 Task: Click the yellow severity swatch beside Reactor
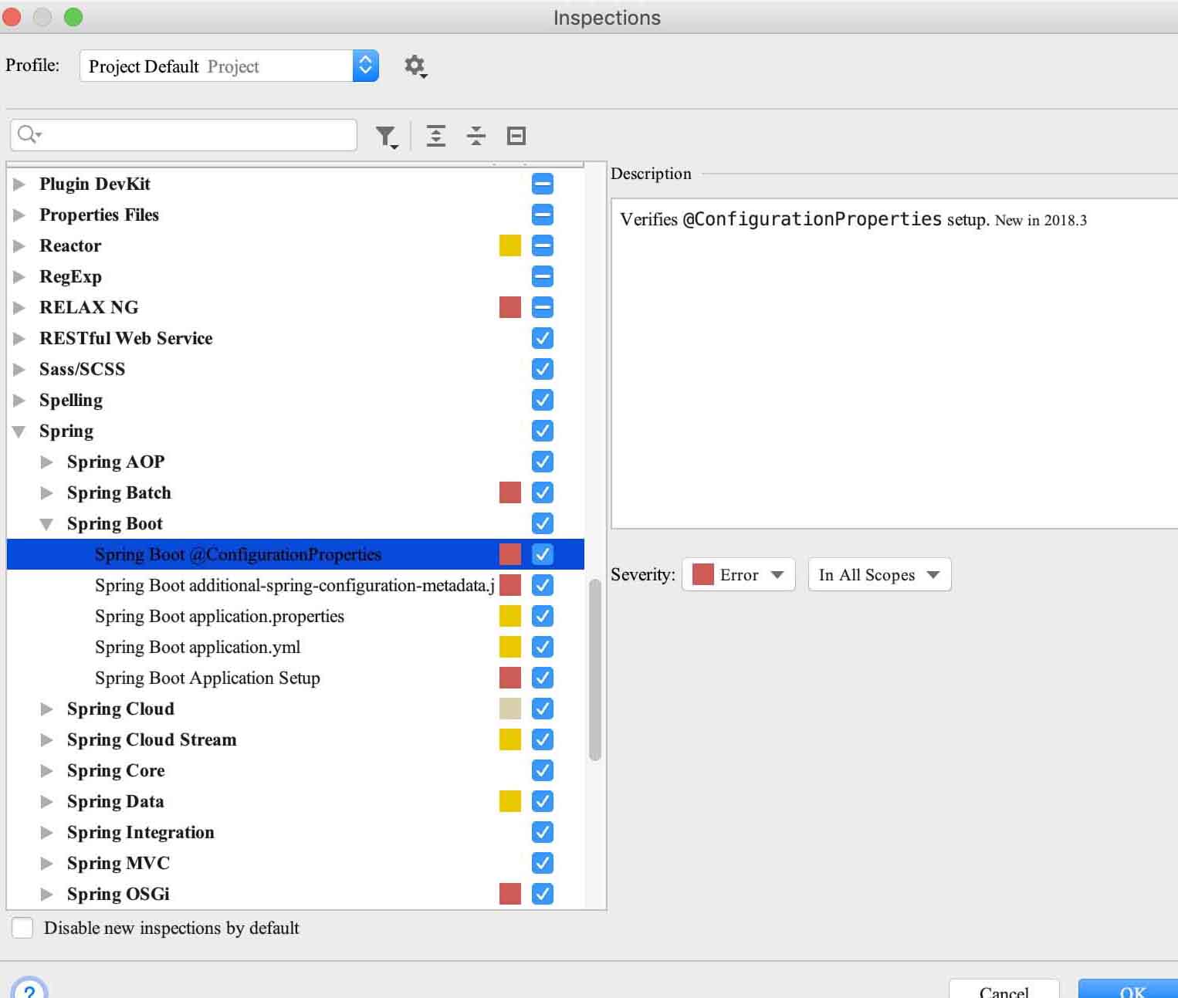pyautogui.click(x=510, y=245)
